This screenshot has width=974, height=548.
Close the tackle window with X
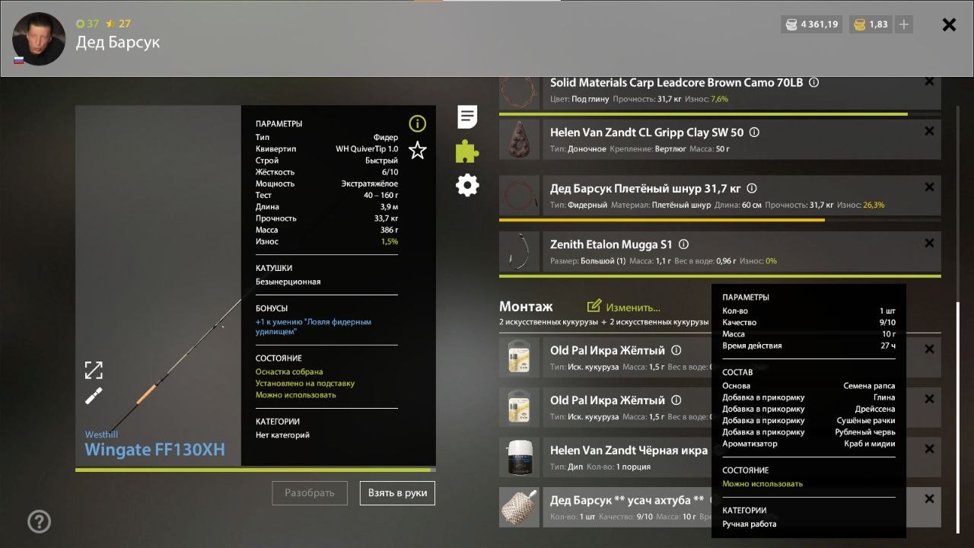949,24
